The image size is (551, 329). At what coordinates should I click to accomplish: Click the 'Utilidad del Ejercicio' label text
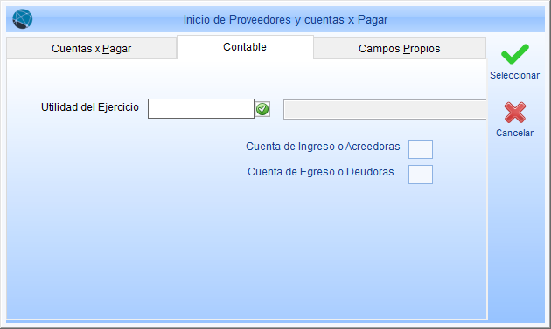(x=90, y=107)
